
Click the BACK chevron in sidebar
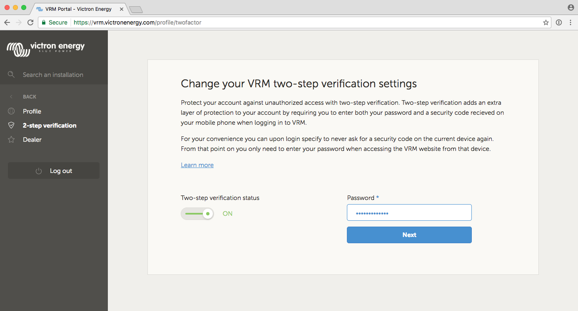tap(11, 97)
